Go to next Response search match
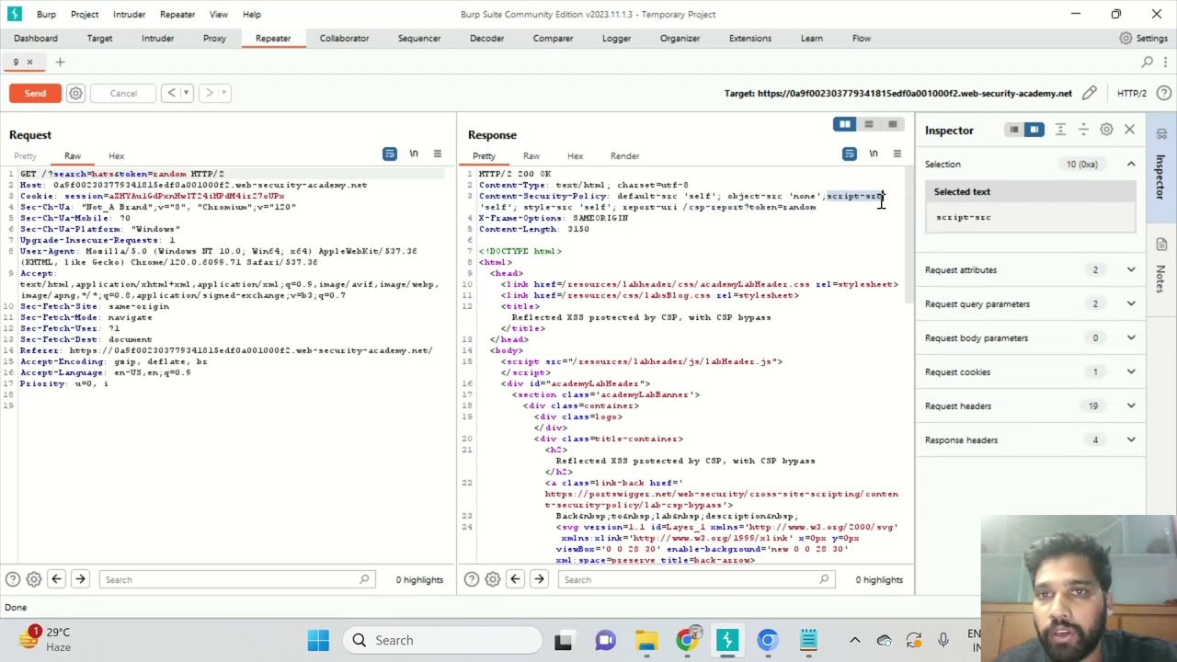The height and width of the screenshot is (662, 1177). (x=539, y=579)
